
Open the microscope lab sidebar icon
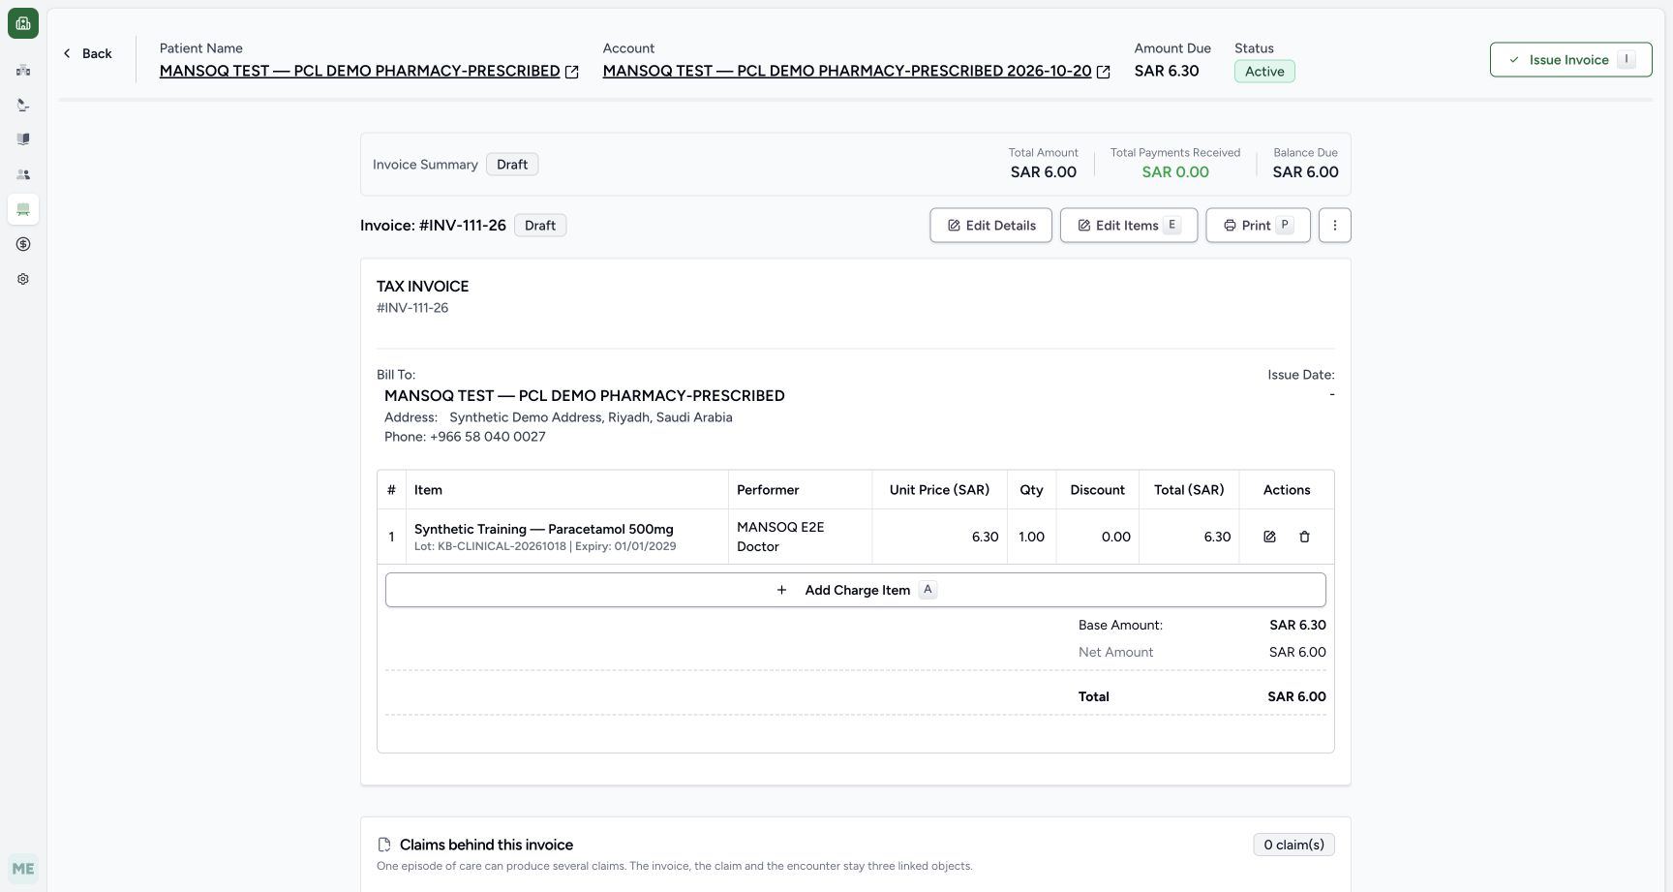(x=23, y=105)
